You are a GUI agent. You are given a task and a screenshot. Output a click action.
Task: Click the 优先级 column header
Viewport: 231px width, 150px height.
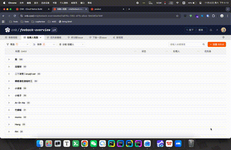[x=208, y=52]
